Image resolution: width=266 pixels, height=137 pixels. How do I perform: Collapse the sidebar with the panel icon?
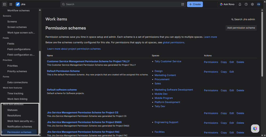click(x=5, y=4)
